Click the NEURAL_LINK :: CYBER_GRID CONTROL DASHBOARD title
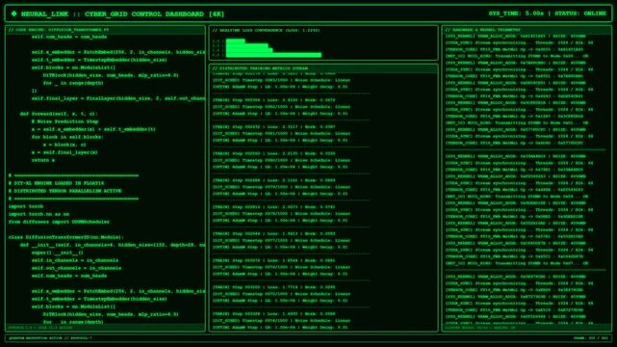Image resolution: width=617 pixels, height=347 pixels. 122,13
